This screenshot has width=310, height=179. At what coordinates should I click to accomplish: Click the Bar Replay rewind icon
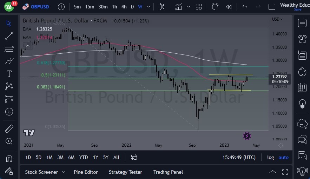(x=229, y=7)
